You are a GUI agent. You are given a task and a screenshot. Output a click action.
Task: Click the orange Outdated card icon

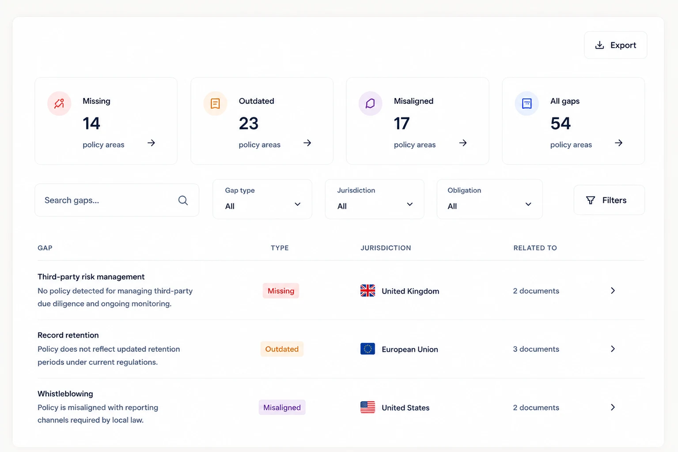[215, 103]
